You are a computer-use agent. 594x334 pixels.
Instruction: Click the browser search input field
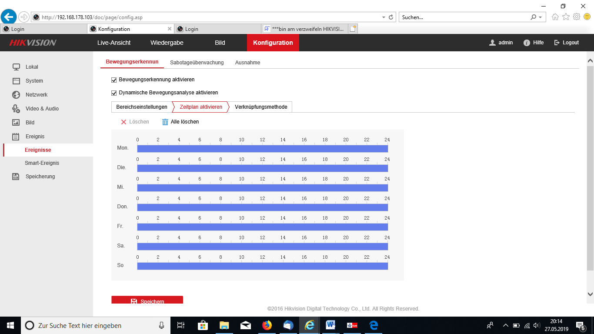464,17
